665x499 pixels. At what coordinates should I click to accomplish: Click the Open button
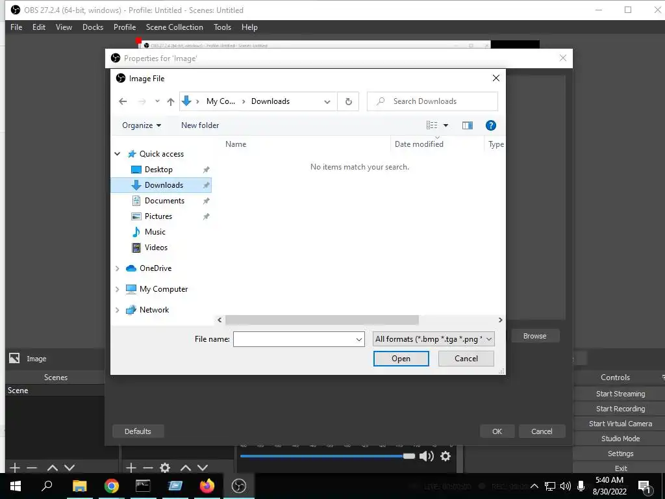click(x=401, y=359)
